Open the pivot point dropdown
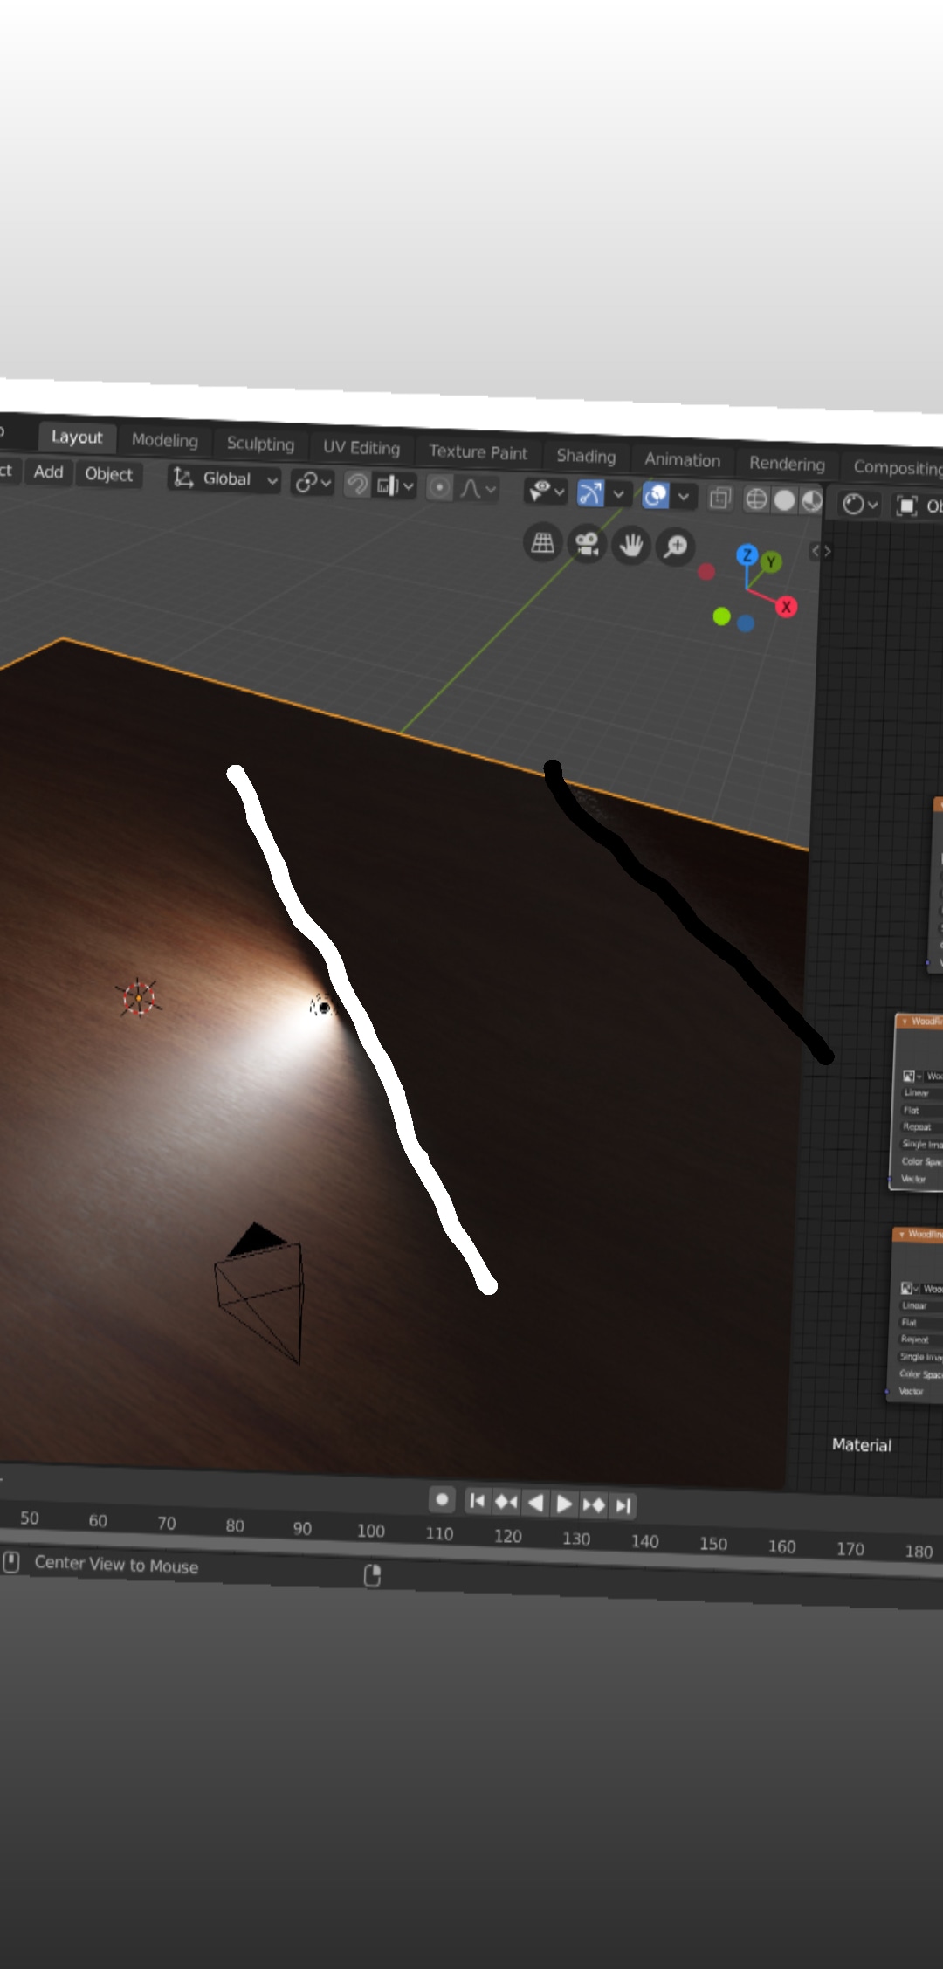This screenshot has width=943, height=1969. pyautogui.click(x=313, y=482)
